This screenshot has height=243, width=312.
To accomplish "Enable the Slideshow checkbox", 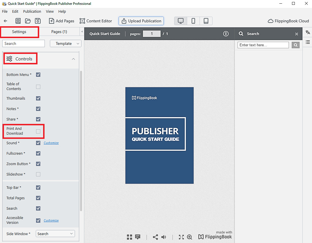I will pyautogui.click(x=38, y=174).
